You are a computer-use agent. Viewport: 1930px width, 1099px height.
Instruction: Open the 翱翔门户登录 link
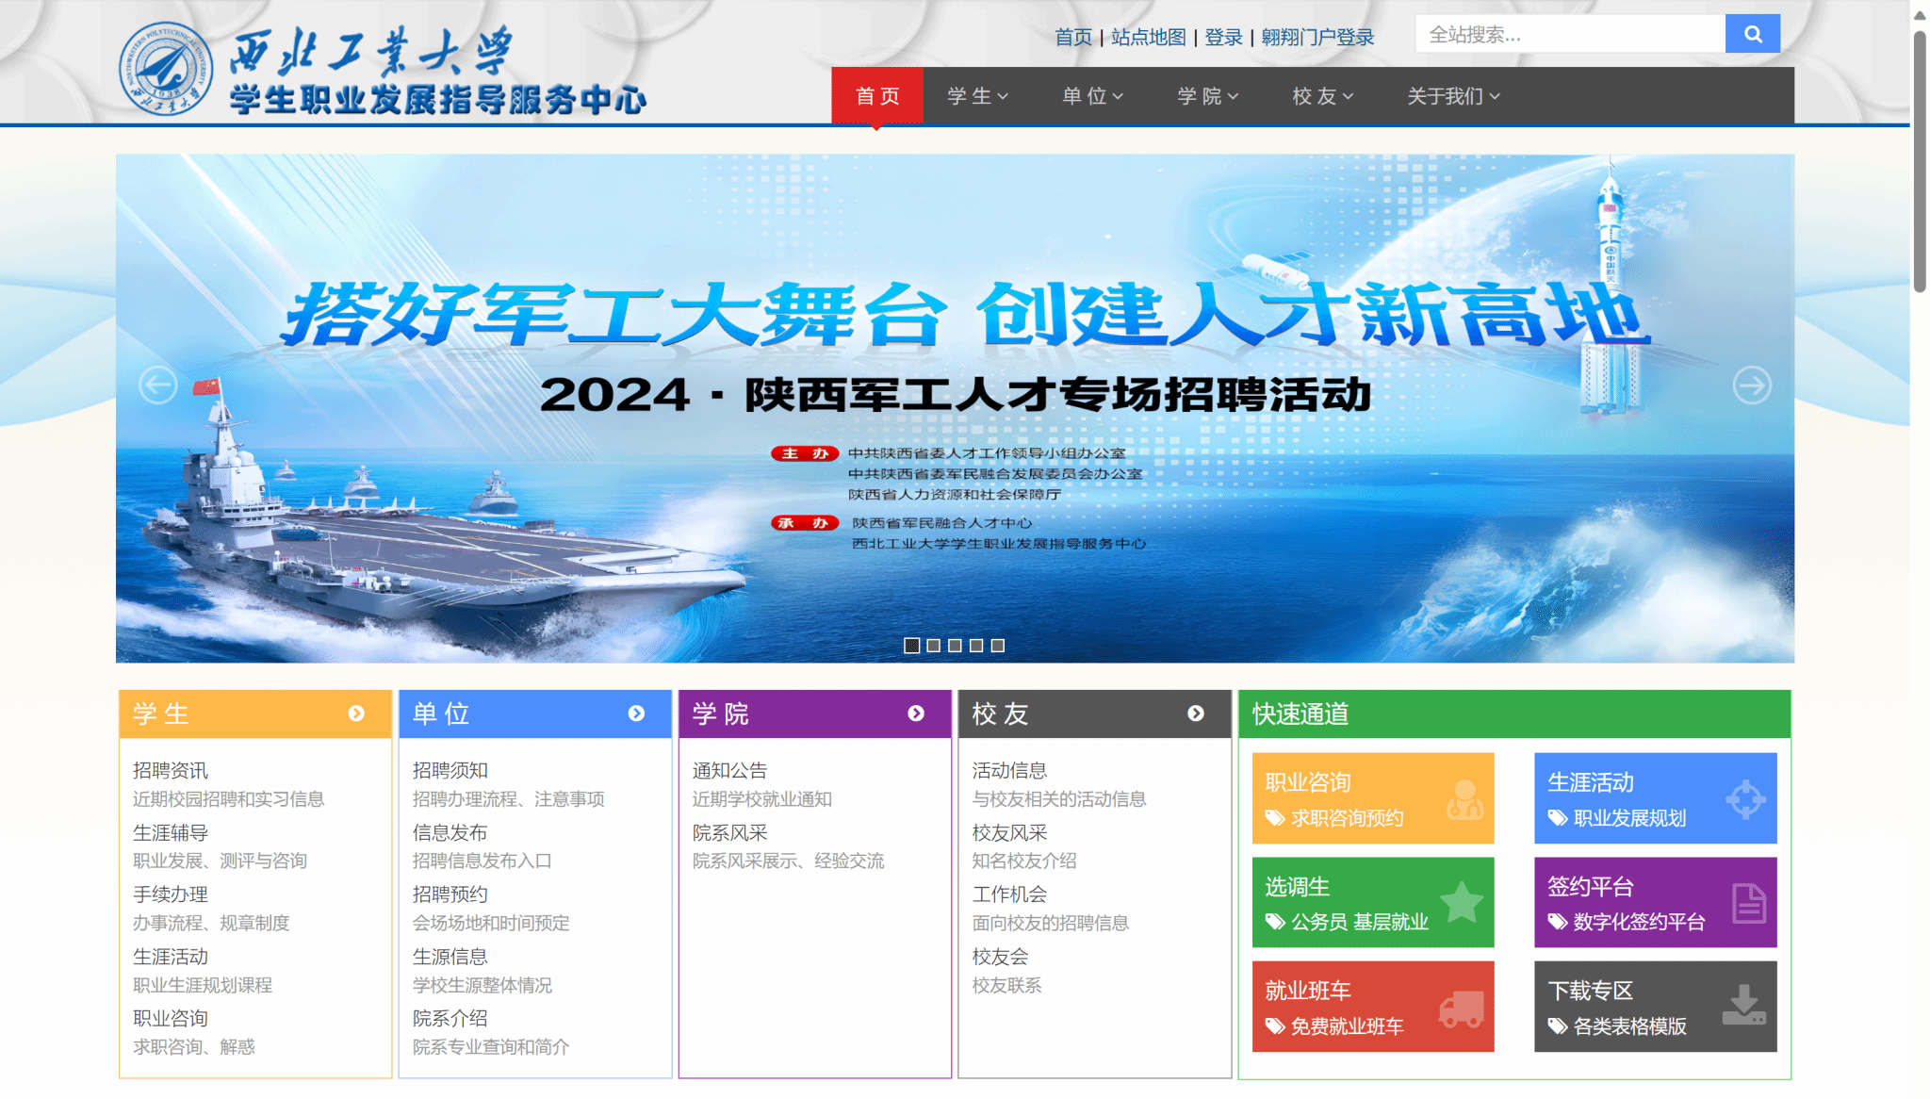(x=1317, y=37)
